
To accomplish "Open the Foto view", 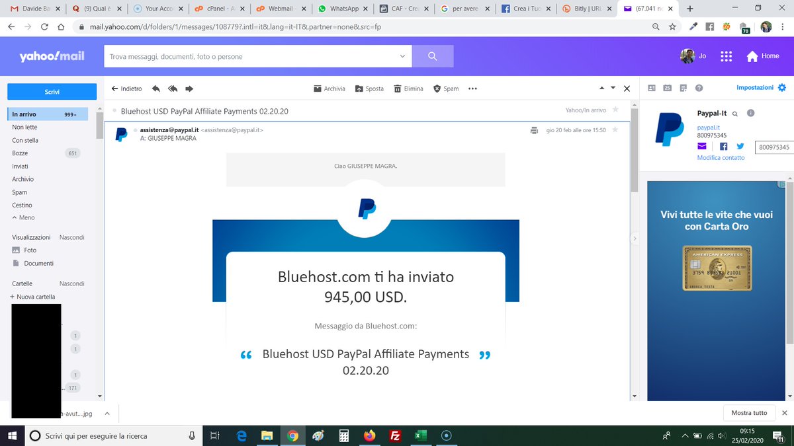I will [25, 250].
